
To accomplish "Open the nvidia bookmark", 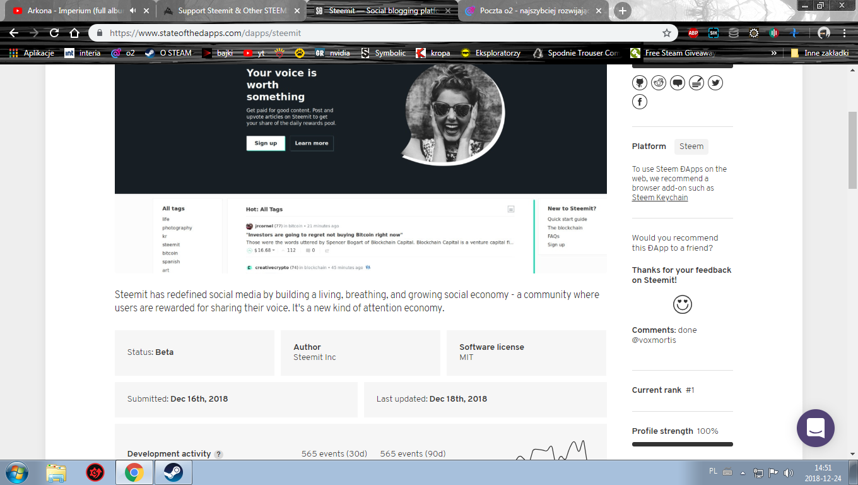I will [332, 53].
